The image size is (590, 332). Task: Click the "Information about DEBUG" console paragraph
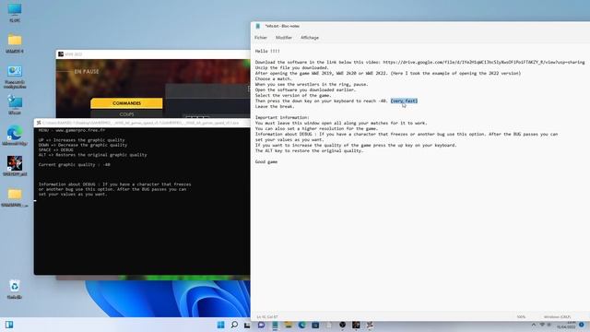[x=114, y=189]
